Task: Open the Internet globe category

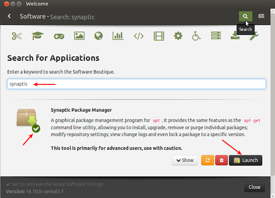Action: [98, 36]
